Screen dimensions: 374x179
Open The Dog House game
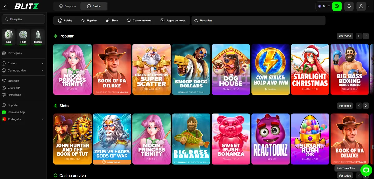(x=231, y=69)
